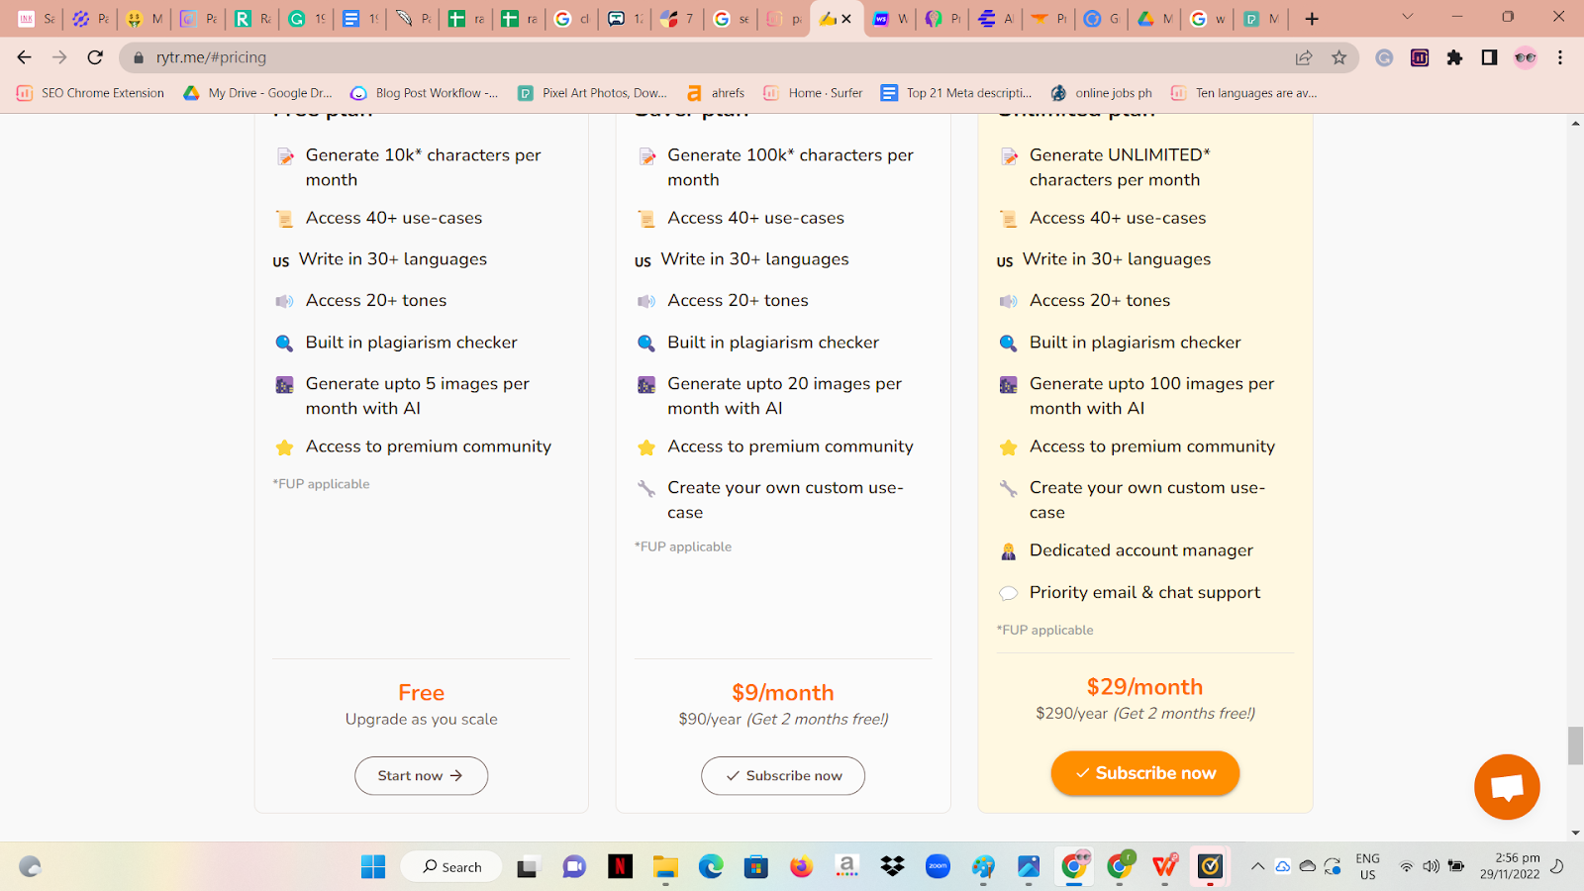Open Microsoft Edge from the taskbar

tap(711, 867)
